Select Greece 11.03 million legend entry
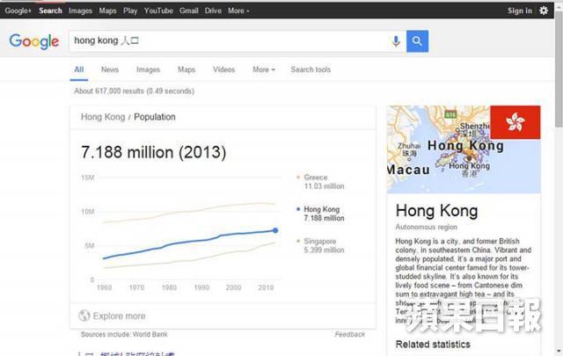Screen dimensions: 563x356 pos(320,182)
